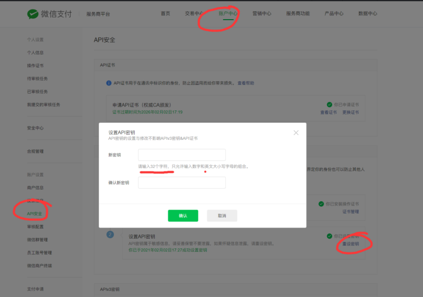Switch to the 交易中心 tab
This screenshot has width=423, height=297.
(194, 13)
